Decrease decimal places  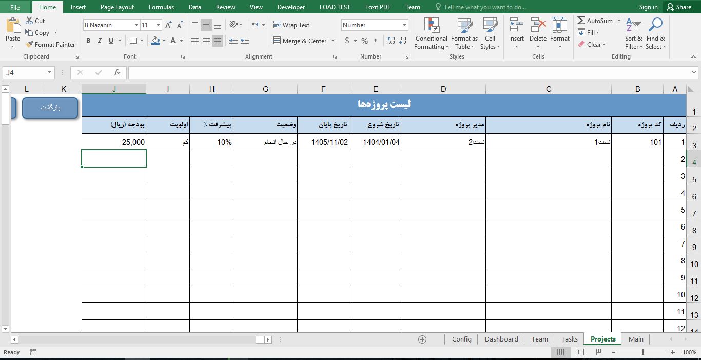403,41
